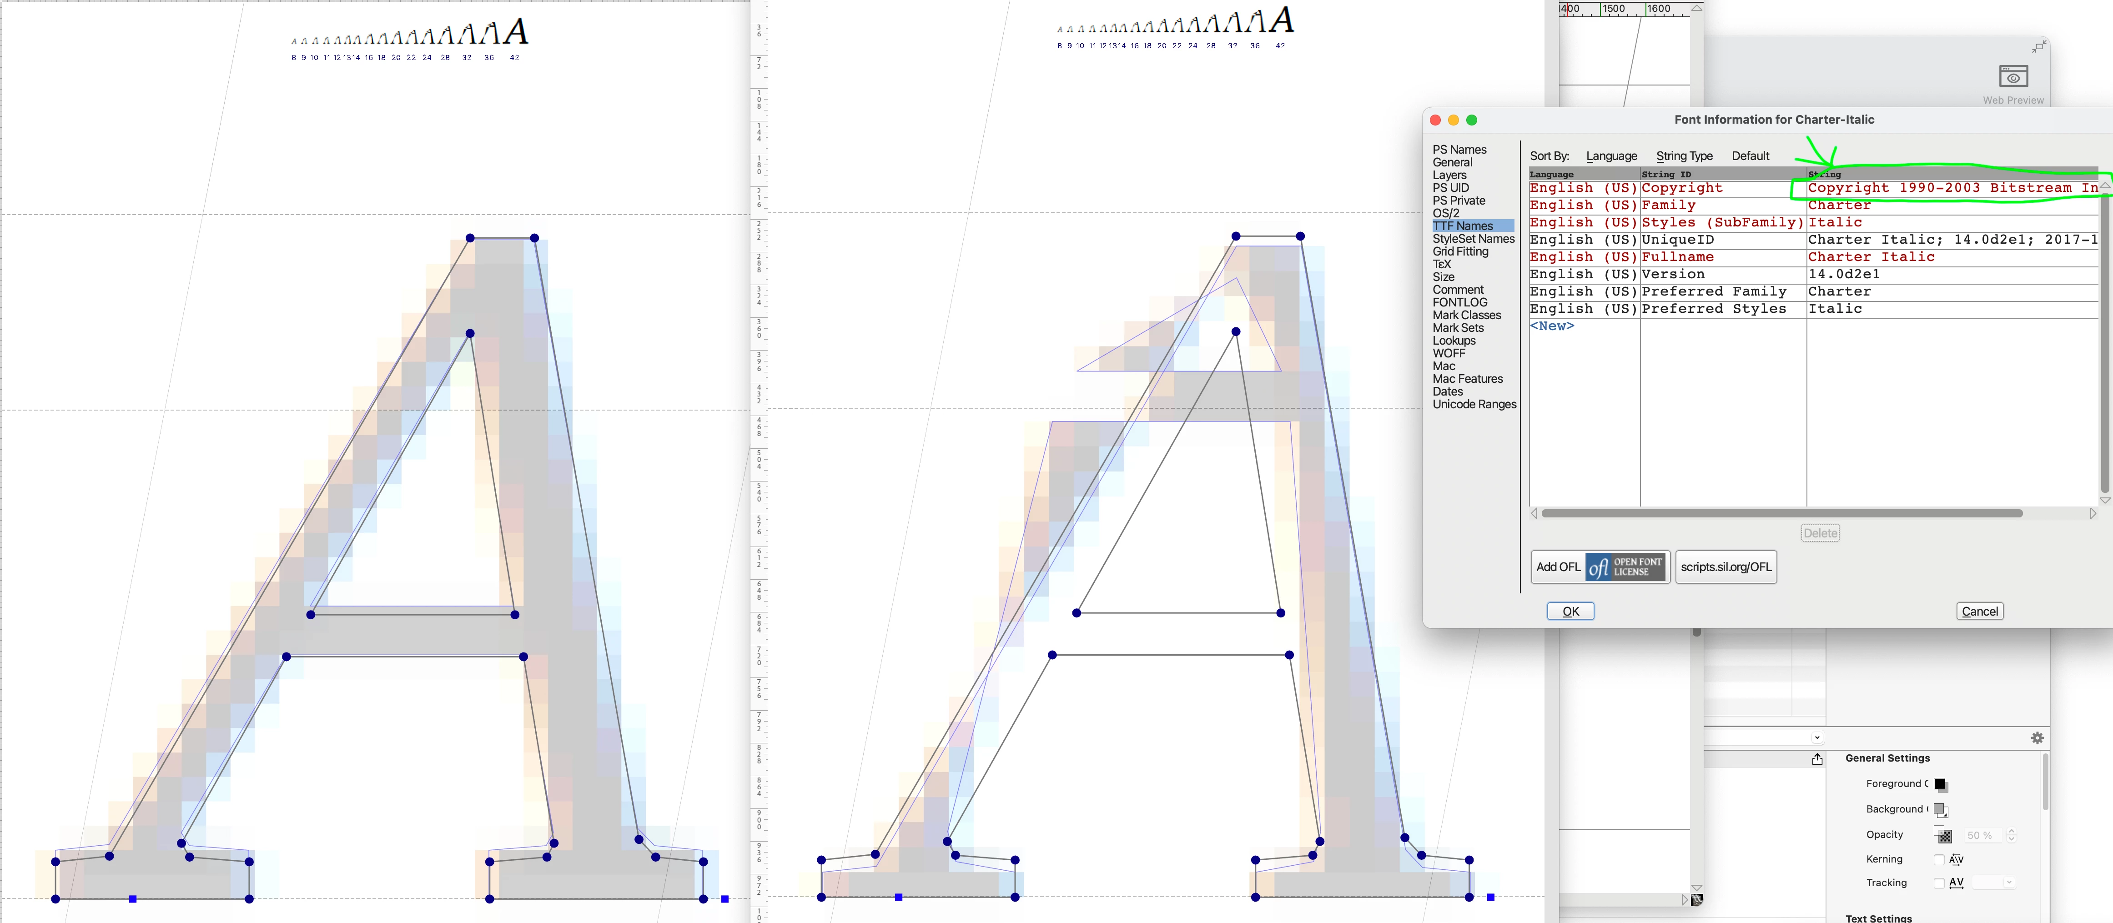This screenshot has width=2113, height=923.
Task: Click the Foreground color swatch
Action: [1940, 784]
